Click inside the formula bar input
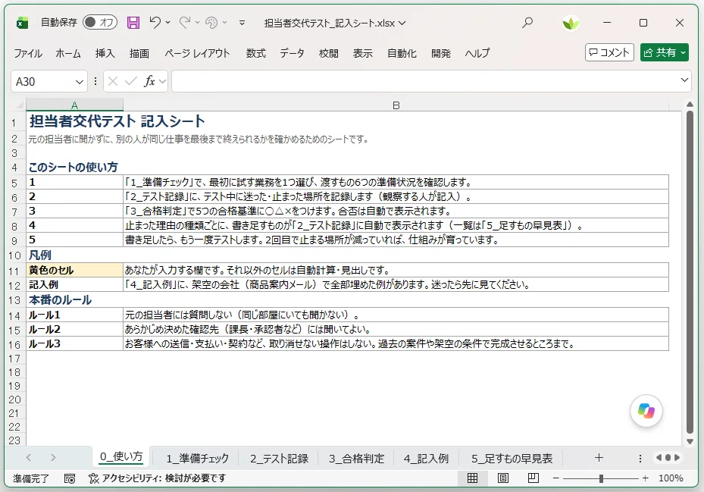Screen dimensions: 704x492 (x=424, y=81)
